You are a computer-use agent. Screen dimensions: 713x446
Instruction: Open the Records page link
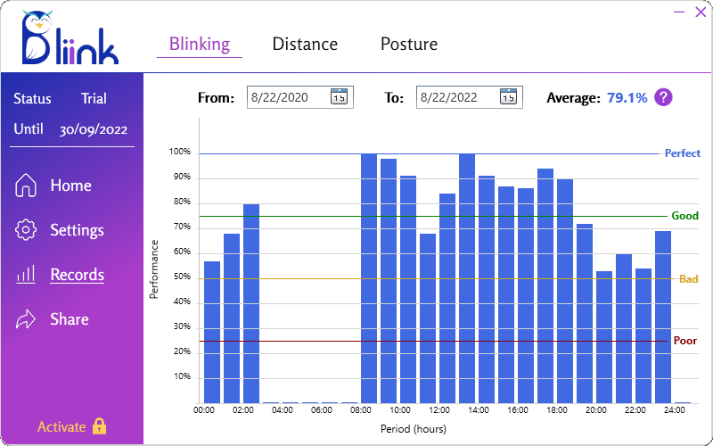click(77, 275)
